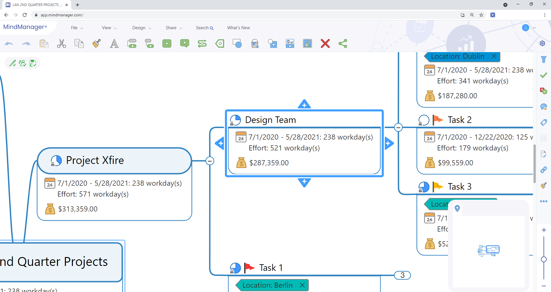The image size is (551, 292).
Task: Add topic below Design Team
Action: tap(304, 183)
